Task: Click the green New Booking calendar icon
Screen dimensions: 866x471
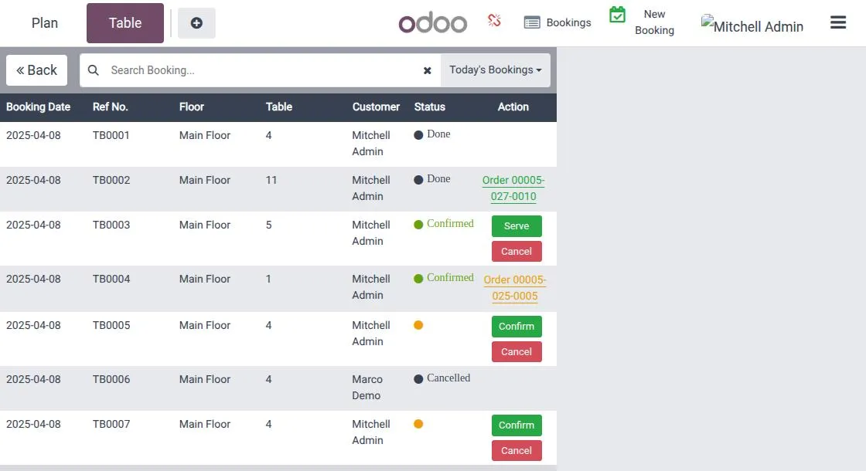Action: click(x=616, y=15)
